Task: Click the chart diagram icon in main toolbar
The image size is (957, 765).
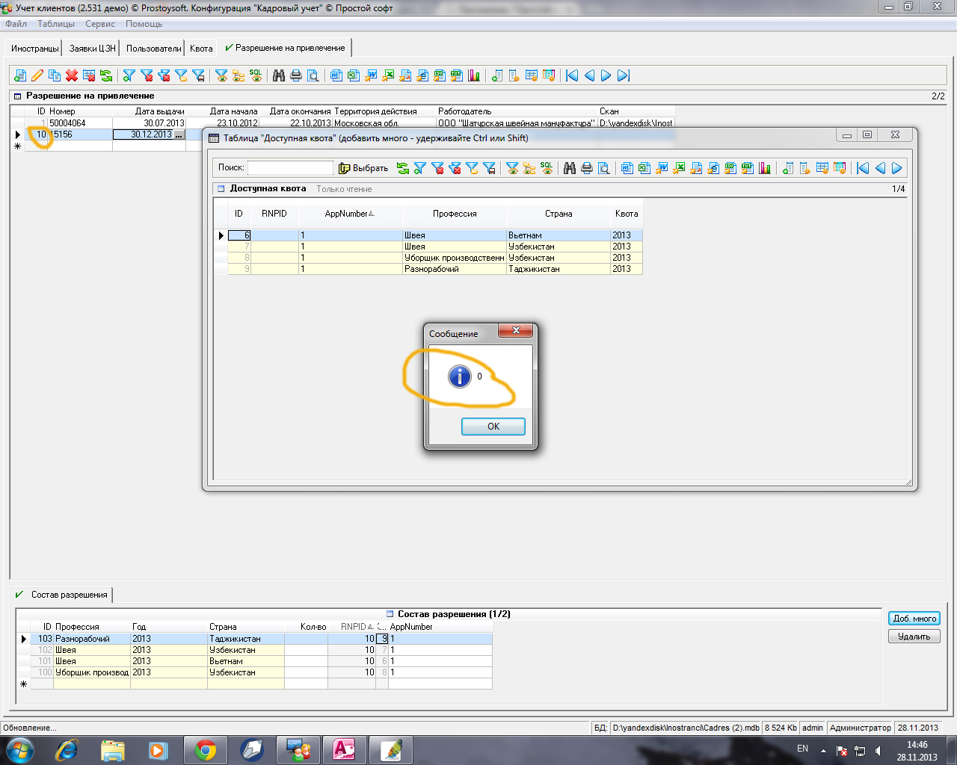Action: click(x=474, y=75)
